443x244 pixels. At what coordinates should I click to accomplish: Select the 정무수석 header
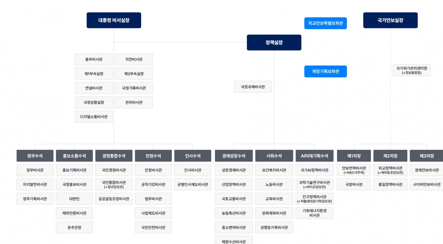click(35, 155)
